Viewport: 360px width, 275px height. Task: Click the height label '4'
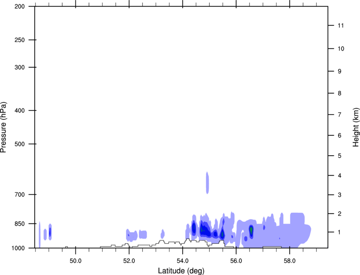tap(340, 176)
